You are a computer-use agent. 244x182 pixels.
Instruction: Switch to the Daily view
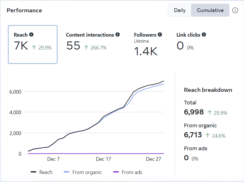tap(180, 10)
